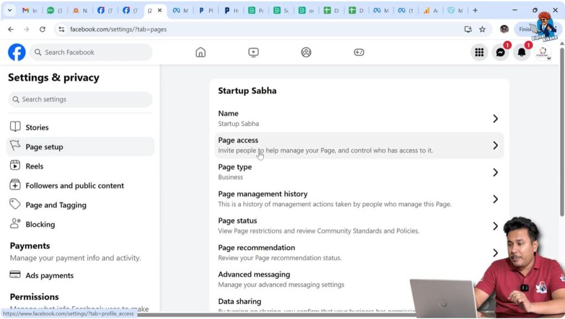Open Stories in the settings sidebar
The width and height of the screenshot is (565, 319).
(81, 127)
